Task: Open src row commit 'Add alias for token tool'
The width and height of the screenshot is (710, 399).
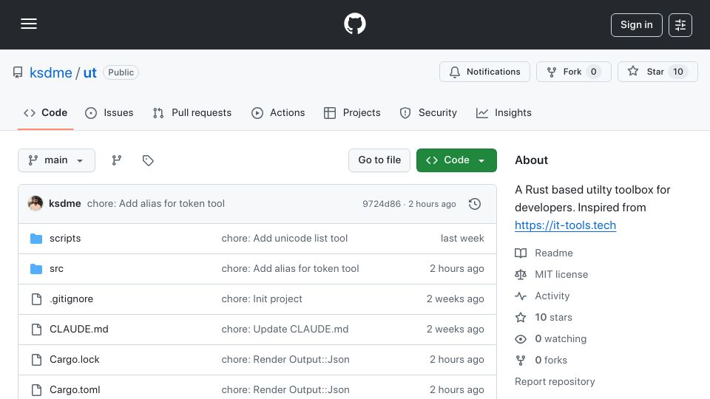Action: tap(290, 269)
